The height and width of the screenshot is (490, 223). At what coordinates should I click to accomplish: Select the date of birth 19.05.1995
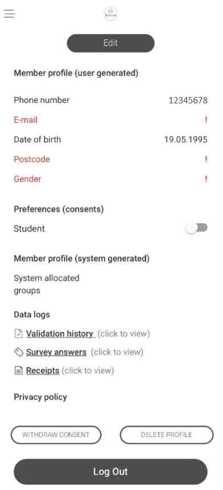point(186,139)
